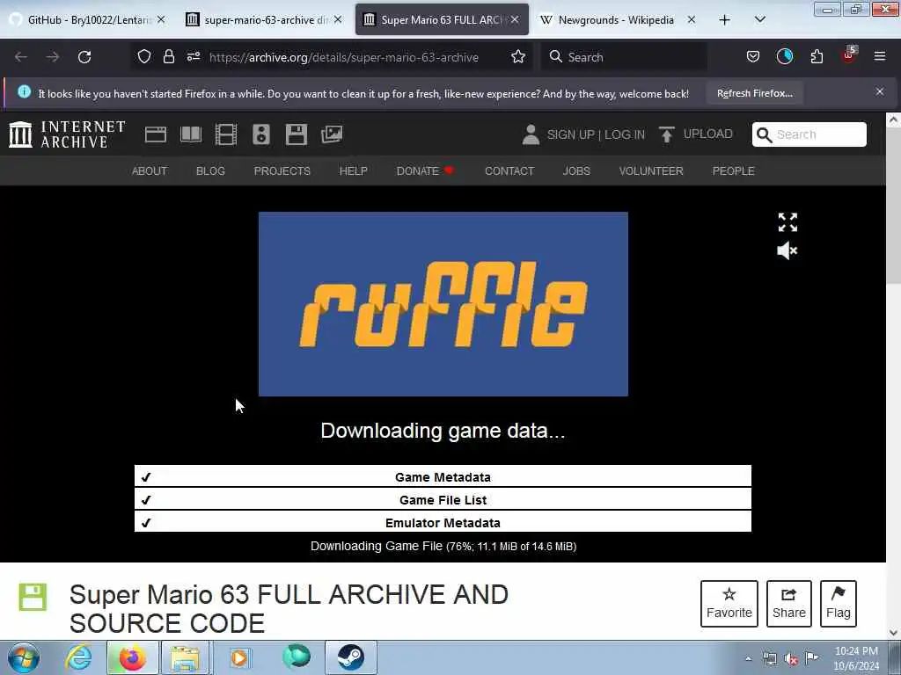The width and height of the screenshot is (901, 675).
Task: Open the Audio speaker icon
Action: [260, 134]
